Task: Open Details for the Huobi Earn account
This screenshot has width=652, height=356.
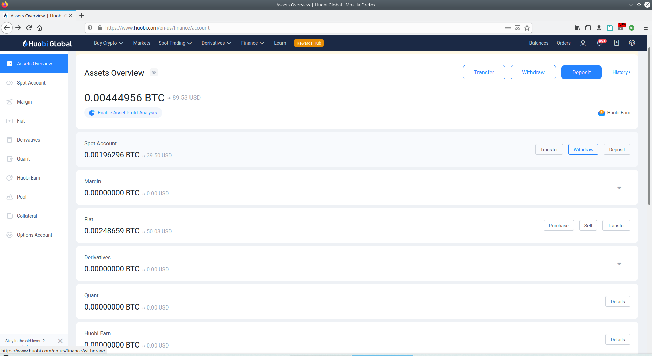Action: pyautogui.click(x=618, y=340)
